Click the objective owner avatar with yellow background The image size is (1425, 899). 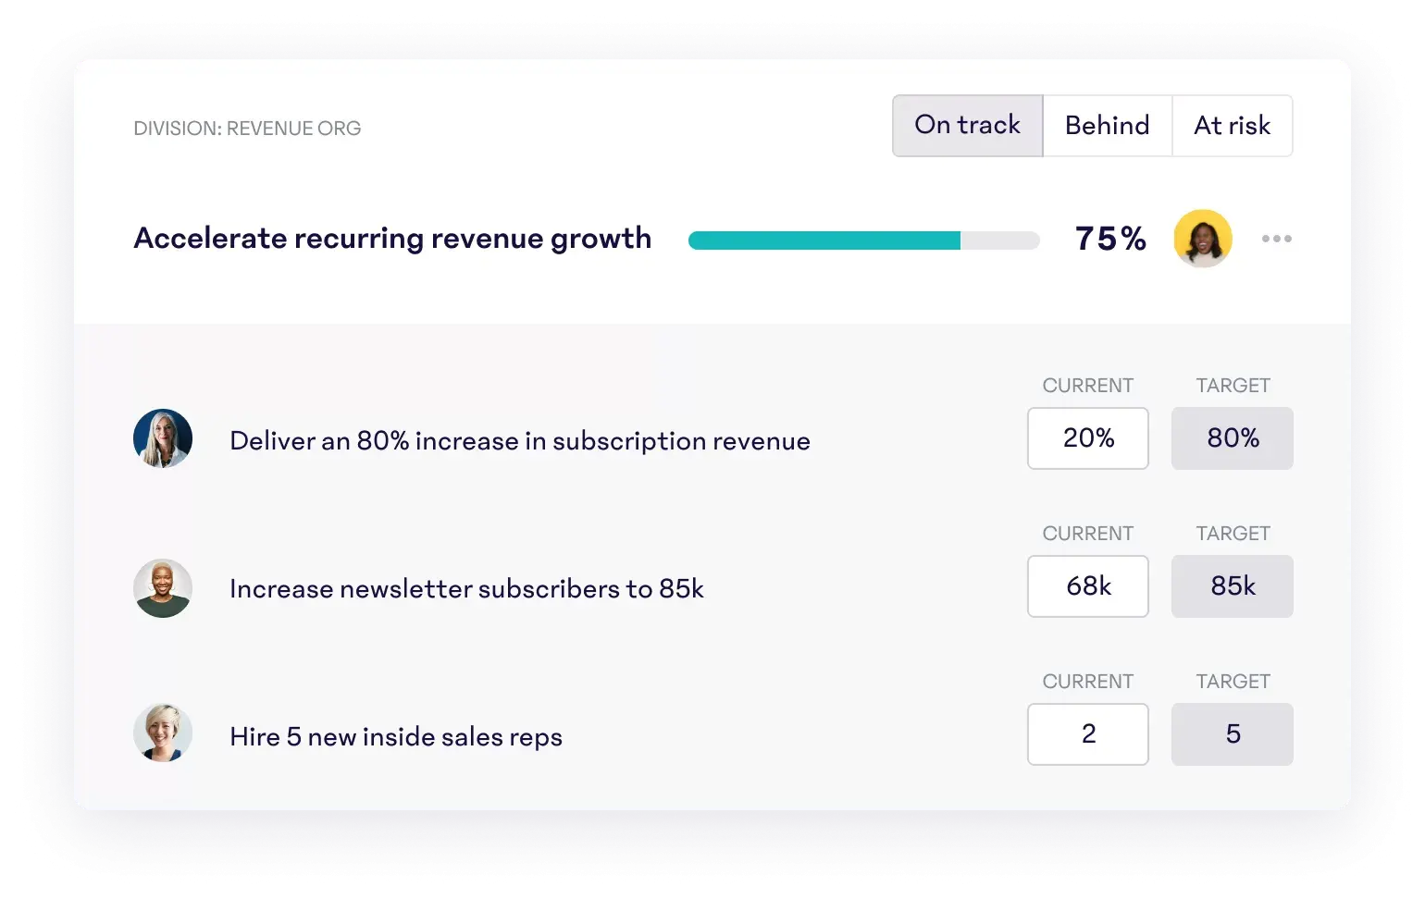[x=1202, y=239]
